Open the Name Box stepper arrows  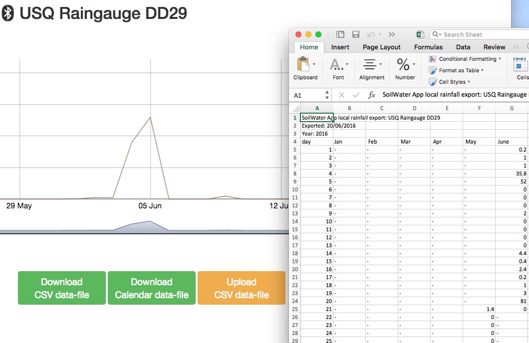327,95
